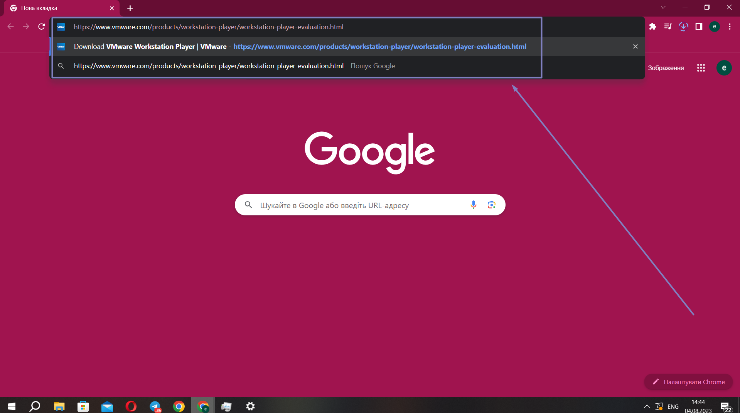
Task: Start voice search with the microphone icon
Action: 474,205
